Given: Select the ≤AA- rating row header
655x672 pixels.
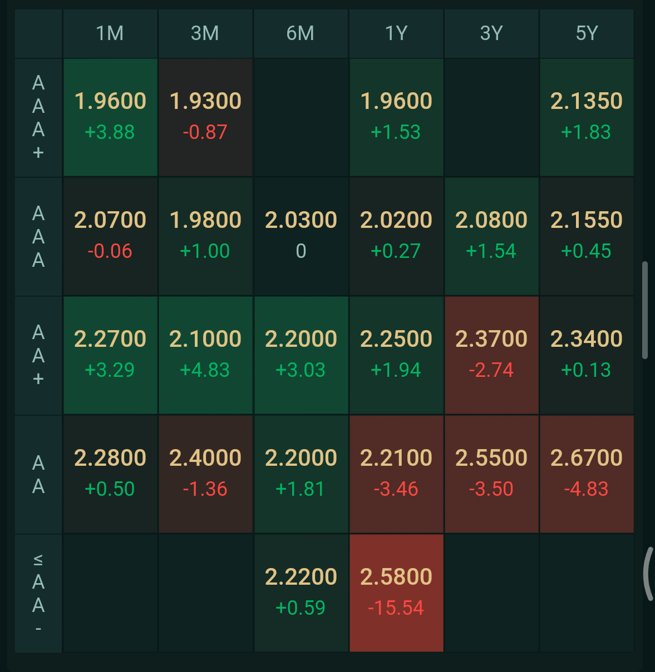Looking at the screenshot, I should coord(38,593).
